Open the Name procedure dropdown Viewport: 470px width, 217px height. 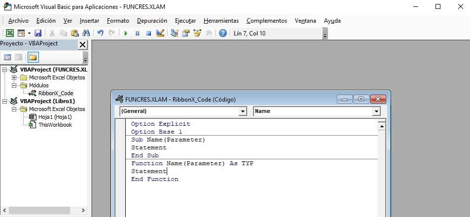[x=376, y=111]
